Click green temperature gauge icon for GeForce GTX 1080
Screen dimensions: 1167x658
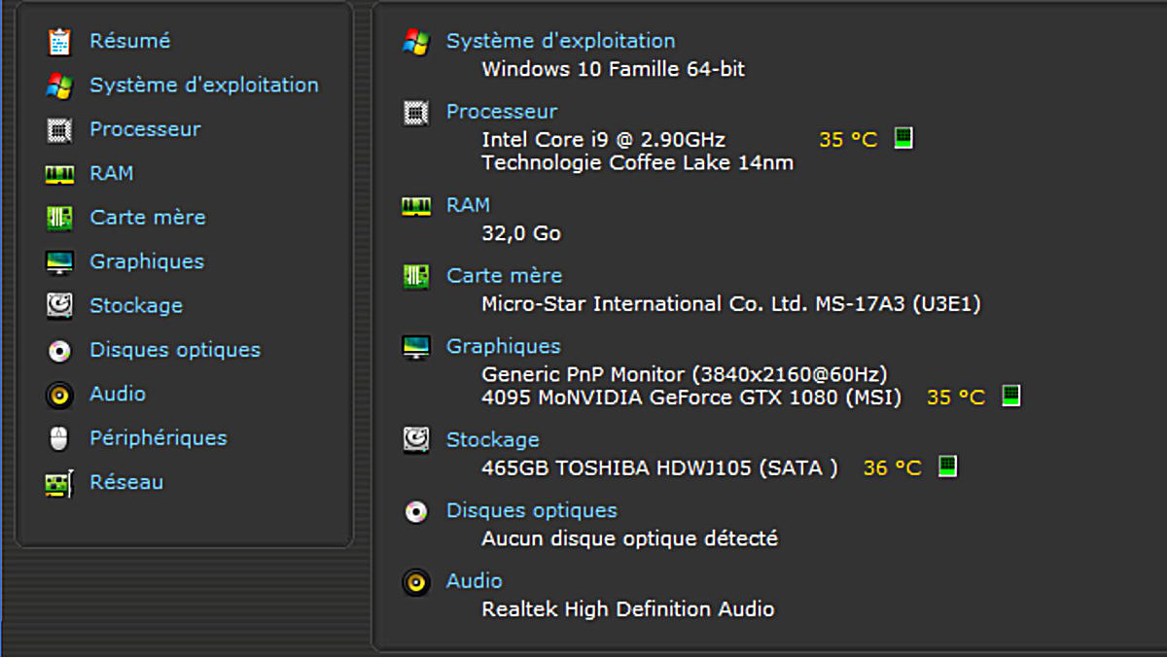coord(1011,396)
